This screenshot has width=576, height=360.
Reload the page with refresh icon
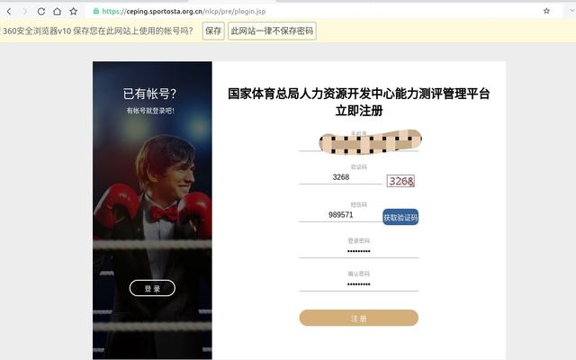click(41, 12)
